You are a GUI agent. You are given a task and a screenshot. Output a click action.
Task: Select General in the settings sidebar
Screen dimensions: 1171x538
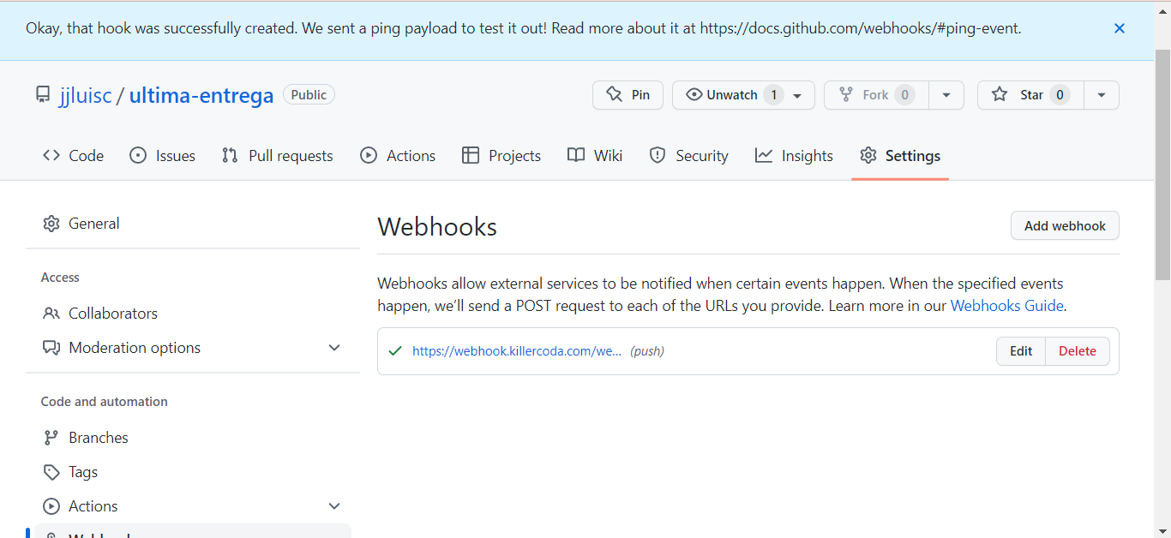pyautogui.click(x=93, y=223)
